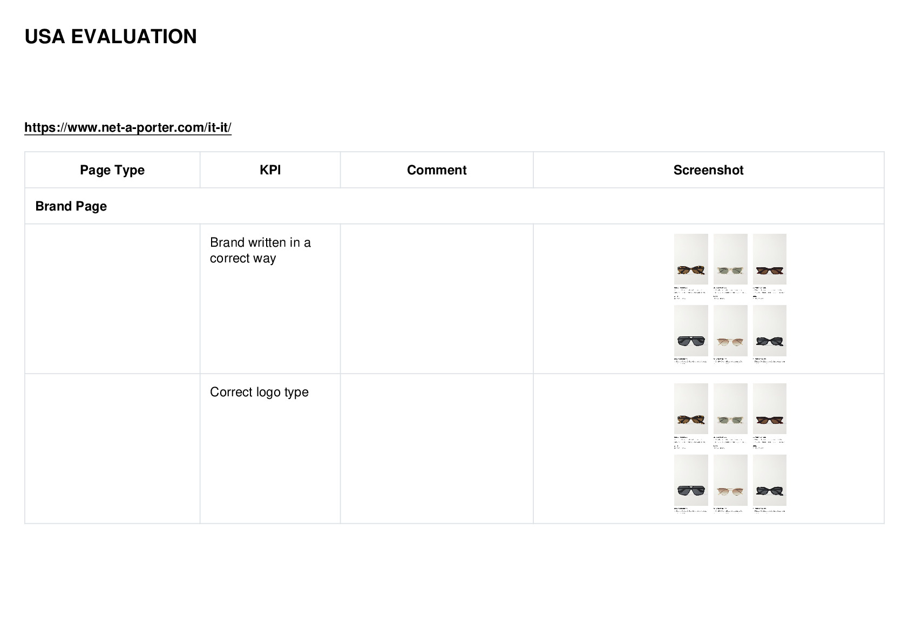The image size is (909, 643).
Task: Click empty Comment cell beside 'Brand written in a correct way'
Action: click(437, 299)
